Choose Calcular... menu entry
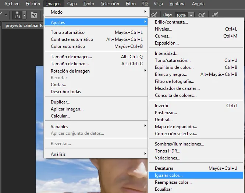 coord(96,116)
